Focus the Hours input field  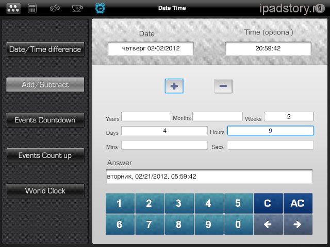coord(270,131)
